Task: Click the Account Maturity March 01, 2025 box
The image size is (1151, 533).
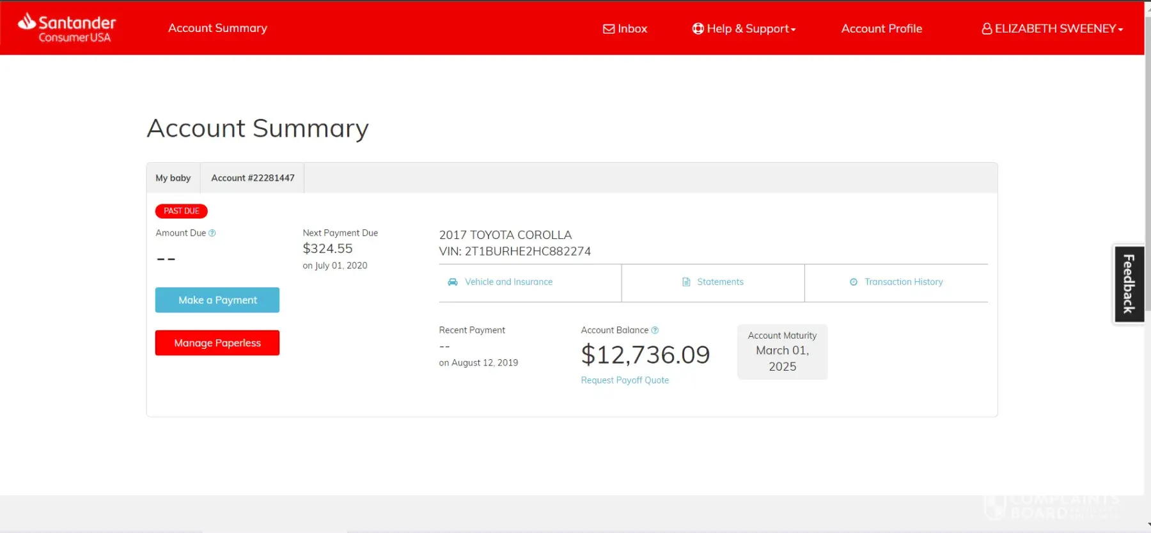Action: [782, 351]
